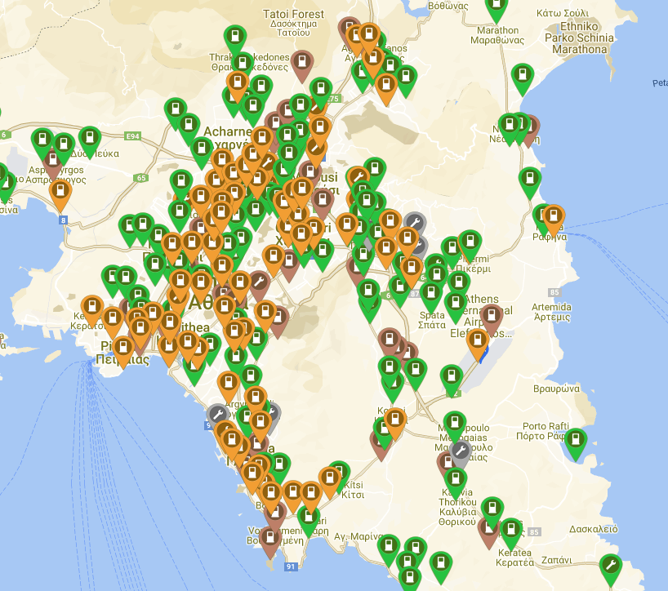Click the route 65 road shield
The width and height of the screenshot is (668, 591).
click(x=141, y=178)
